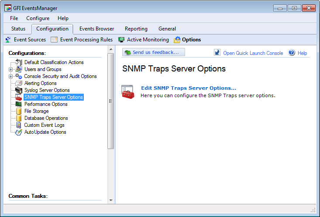Click the Event Sources toolbar icon

coord(8,40)
